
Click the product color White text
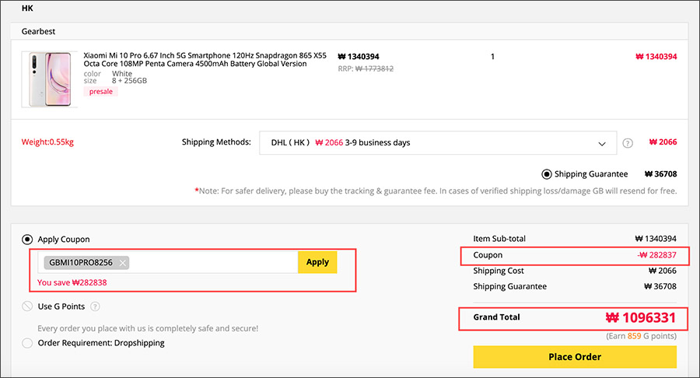(x=122, y=74)
